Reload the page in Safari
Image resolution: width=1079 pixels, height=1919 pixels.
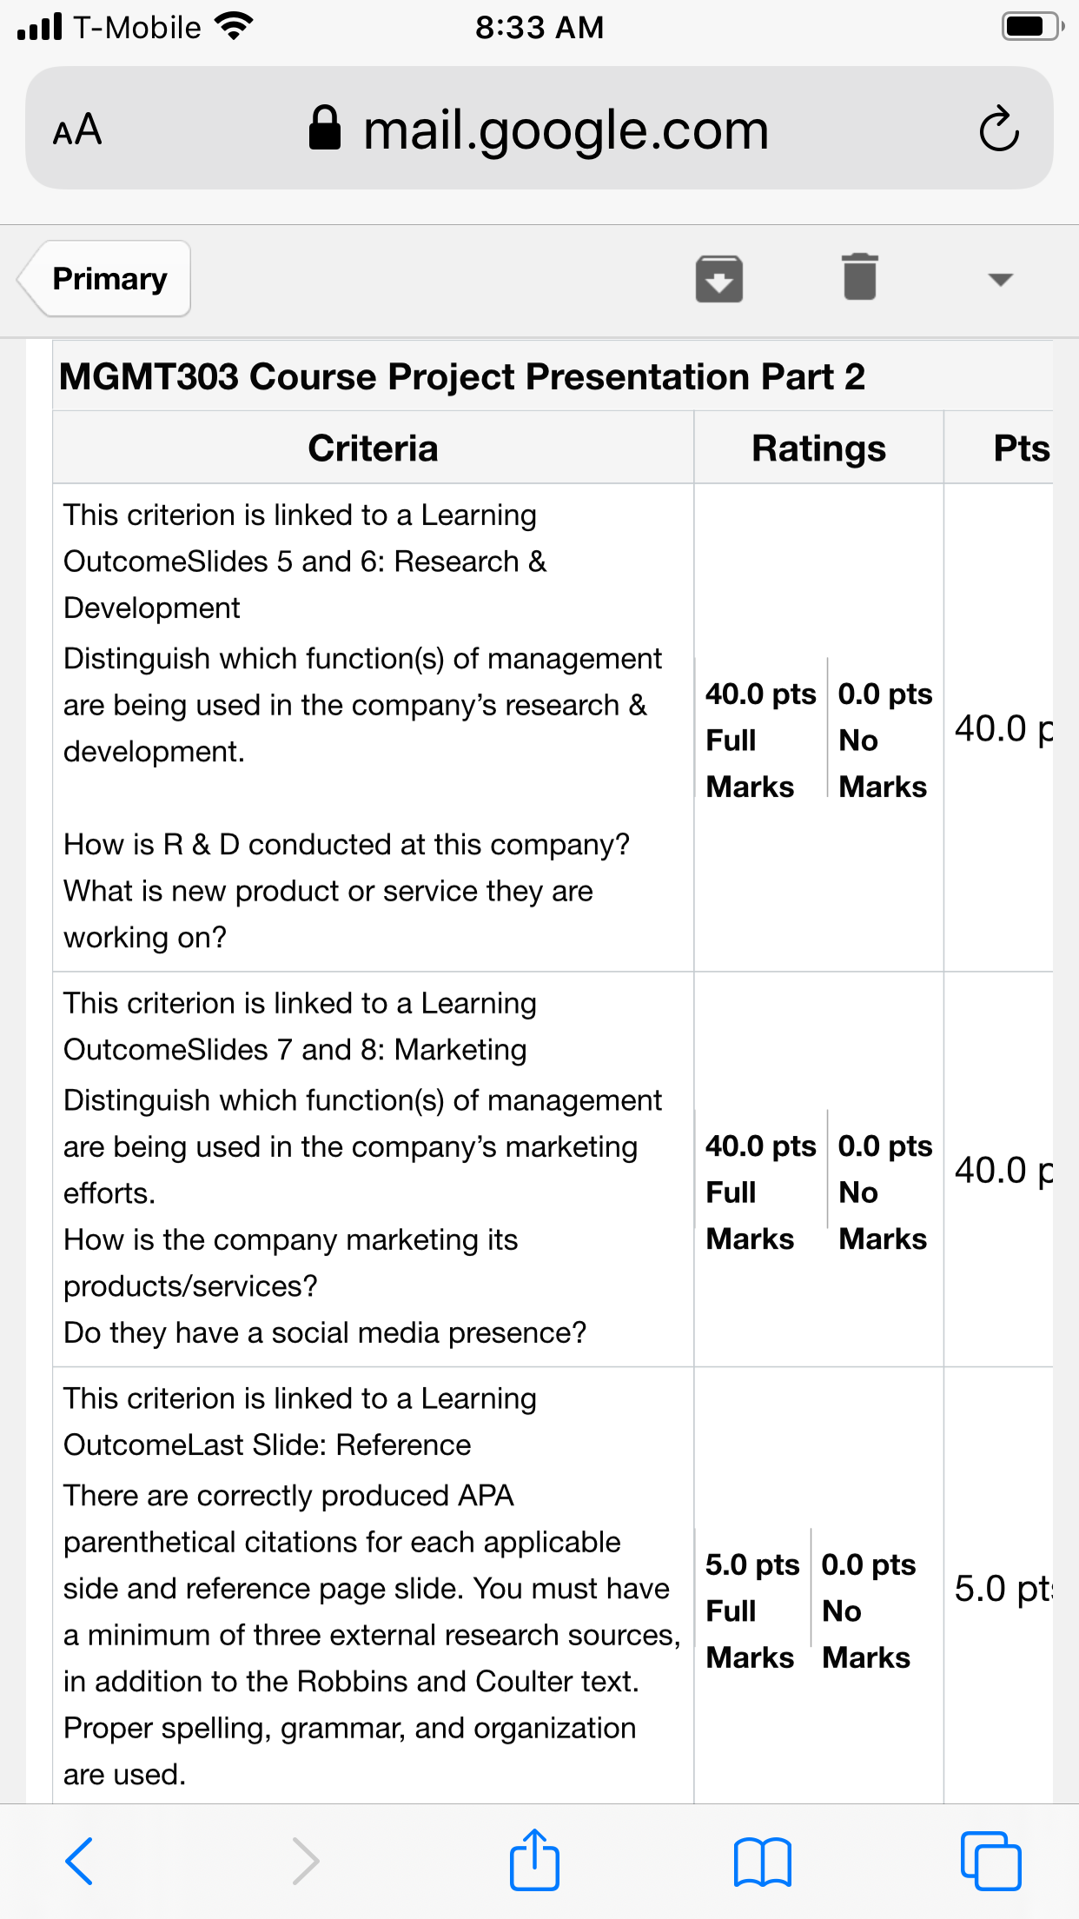pos(999,129)
